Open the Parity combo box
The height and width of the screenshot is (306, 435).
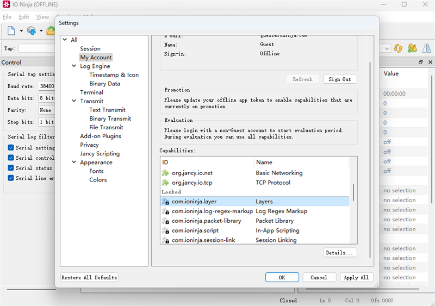pyautogui.click(x=46, y=110)
